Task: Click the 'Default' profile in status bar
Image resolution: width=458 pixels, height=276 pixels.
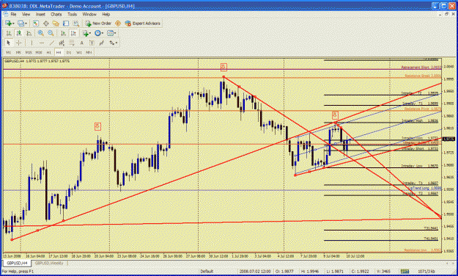Action: point(207,272)
